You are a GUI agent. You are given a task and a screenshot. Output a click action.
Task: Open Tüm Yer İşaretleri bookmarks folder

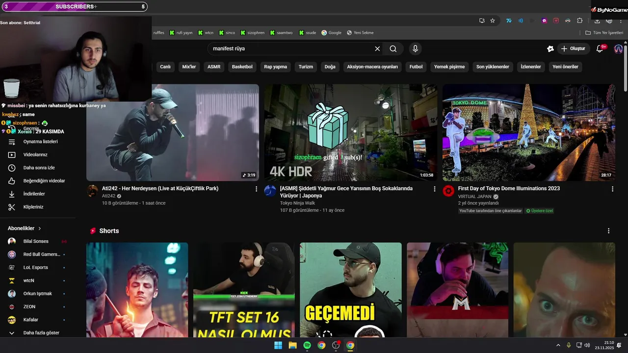604,33
